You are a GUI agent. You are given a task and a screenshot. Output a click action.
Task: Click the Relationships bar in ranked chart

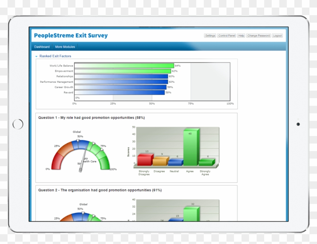click(121, 76)
